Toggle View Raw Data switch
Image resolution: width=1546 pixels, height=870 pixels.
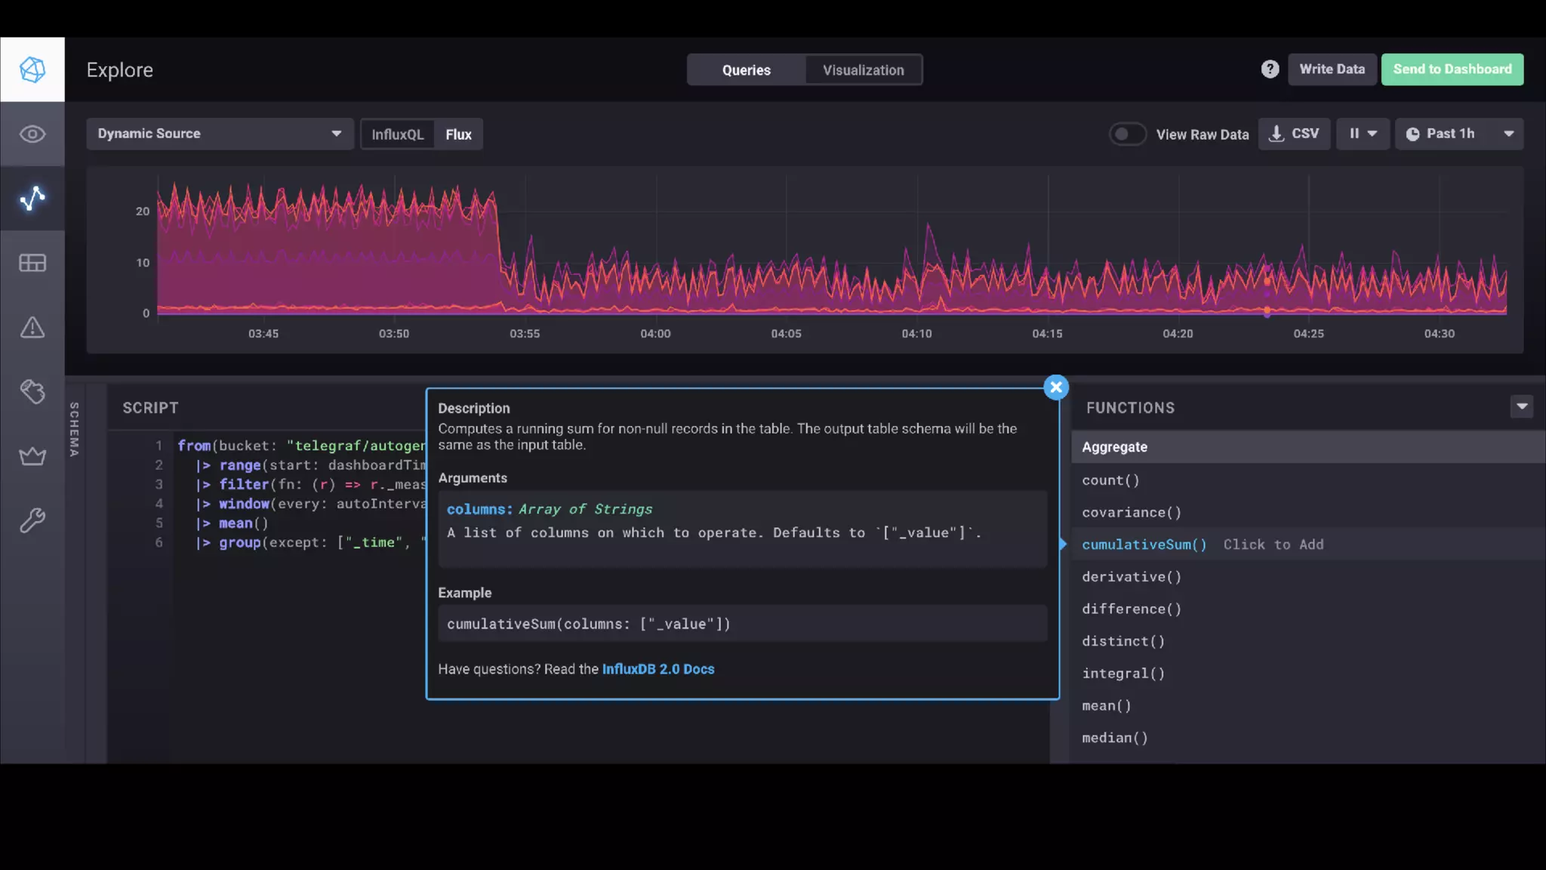[1127, 134]
